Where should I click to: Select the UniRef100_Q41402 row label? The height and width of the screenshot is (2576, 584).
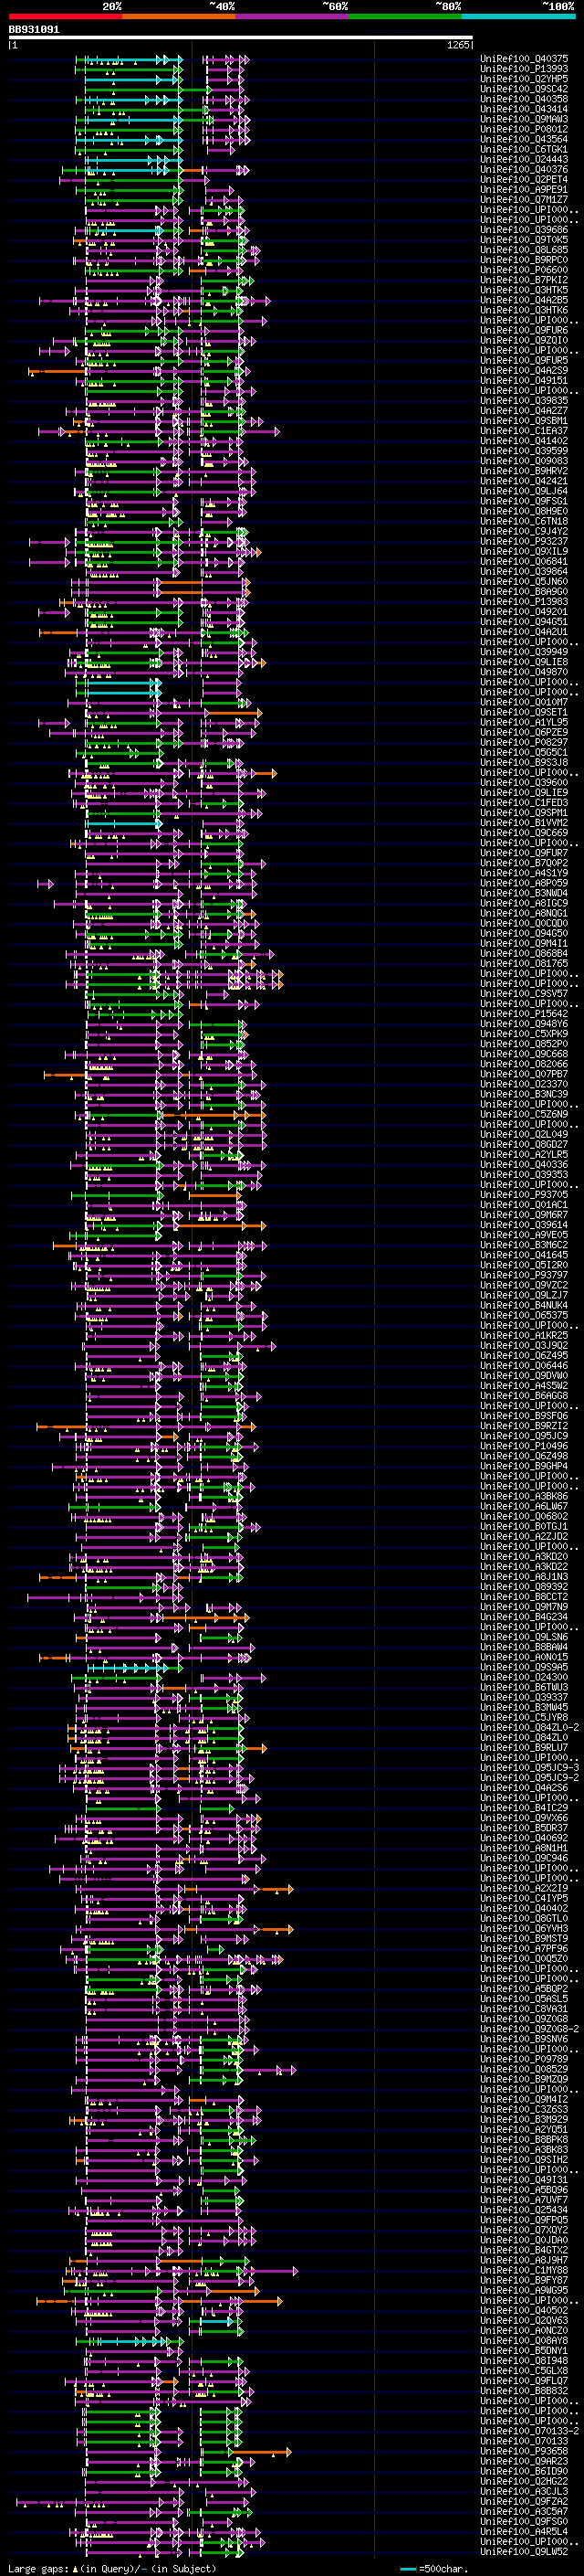[x=524, y=441]
